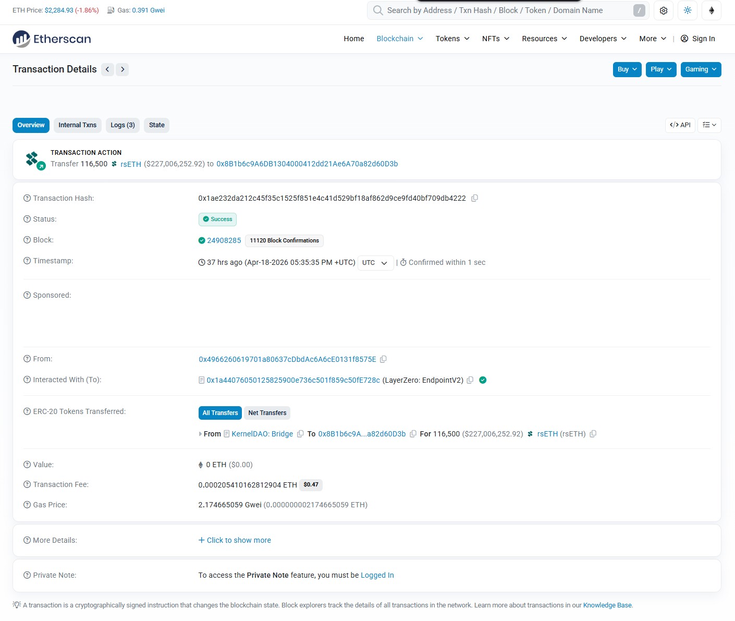Open the Tokens menu
735x621 pixels.
[452, 39]
